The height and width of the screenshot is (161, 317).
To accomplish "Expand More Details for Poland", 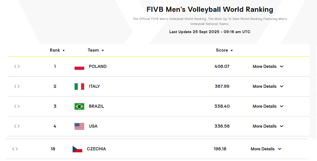I will pos(268,66).
